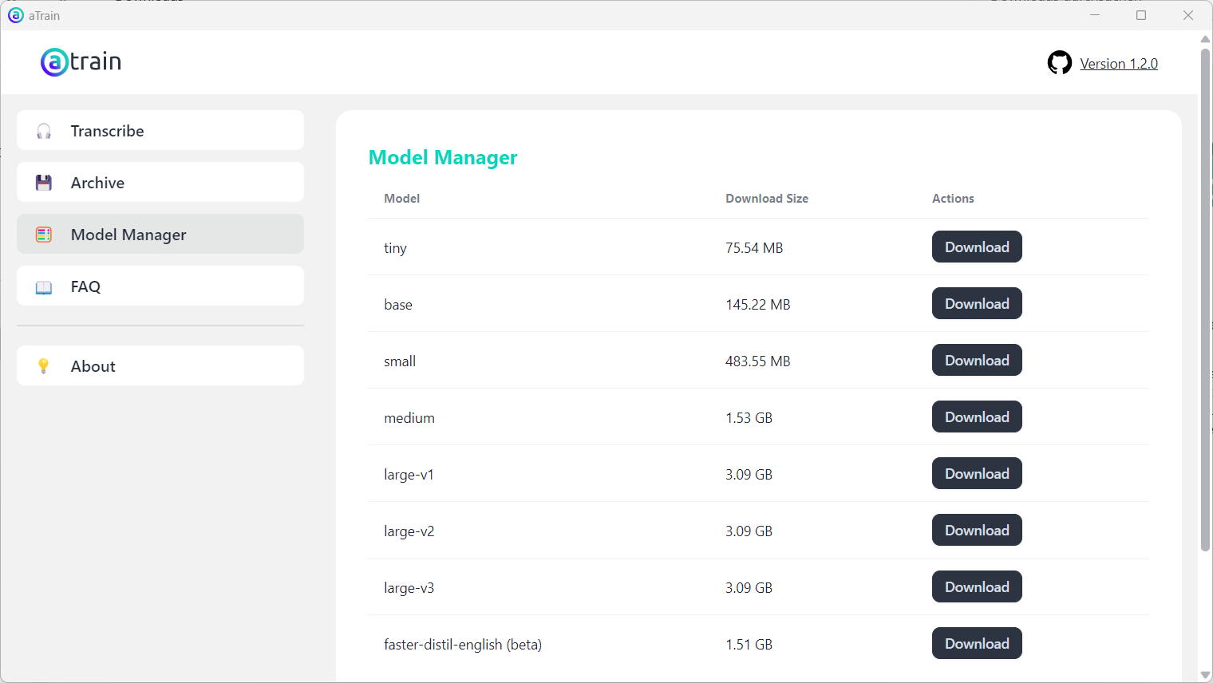Open the Version 1.2.0 link
1213x683 pixels.
point(1119,64)
